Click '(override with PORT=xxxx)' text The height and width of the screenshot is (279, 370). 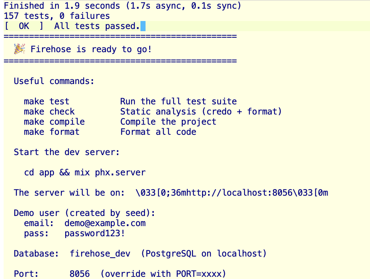pos(163,274)
